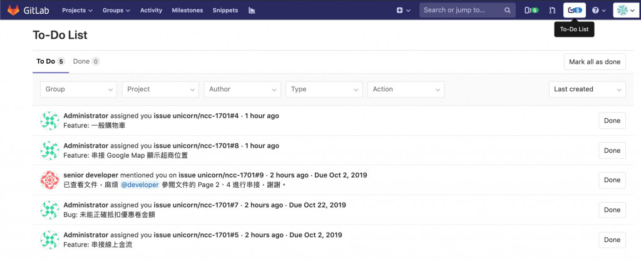Screen dimensions: 641x264
Task: Click the new item plus icon
Action: pos(401,11)
